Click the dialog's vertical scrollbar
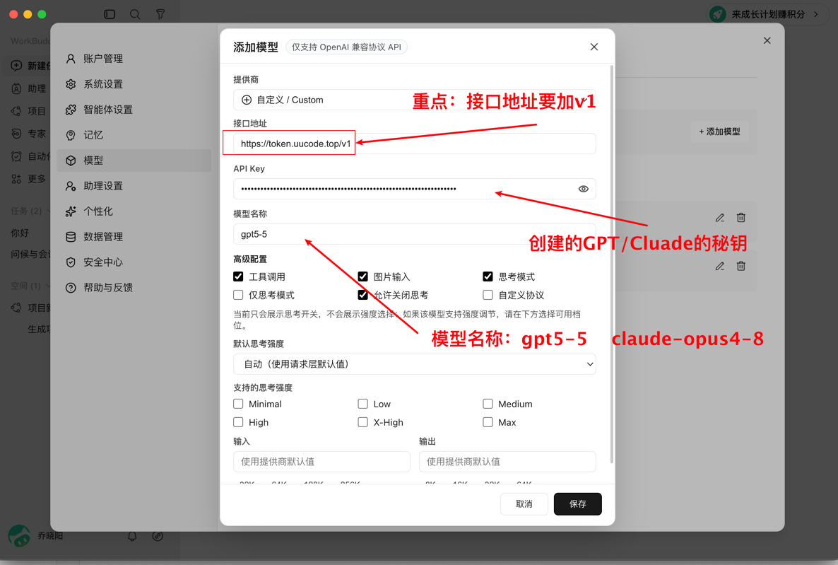The height and width of the screenshot is (565, 838). pos(612,264)
